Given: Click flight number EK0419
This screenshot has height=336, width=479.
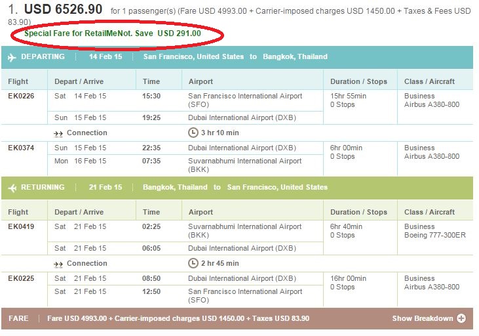Looking at the screenshot, I should (21, 226).
